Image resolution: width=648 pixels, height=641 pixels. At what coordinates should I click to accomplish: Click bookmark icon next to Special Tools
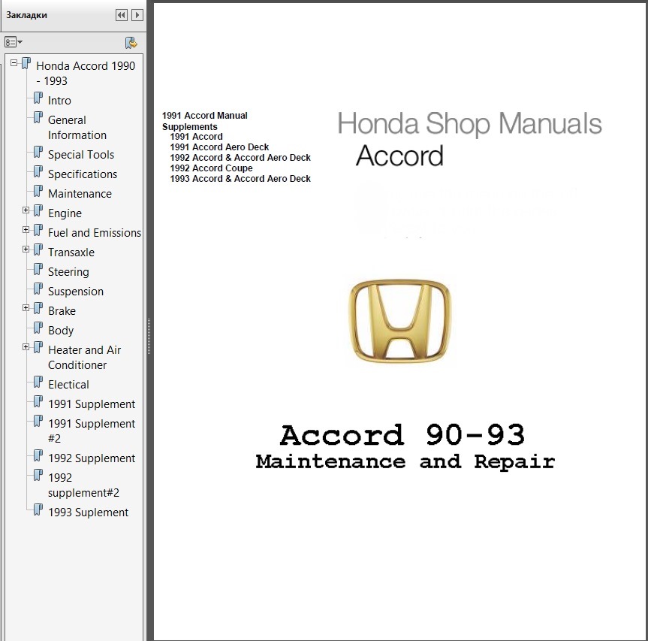pyautogui.click(x=38, y=153)
